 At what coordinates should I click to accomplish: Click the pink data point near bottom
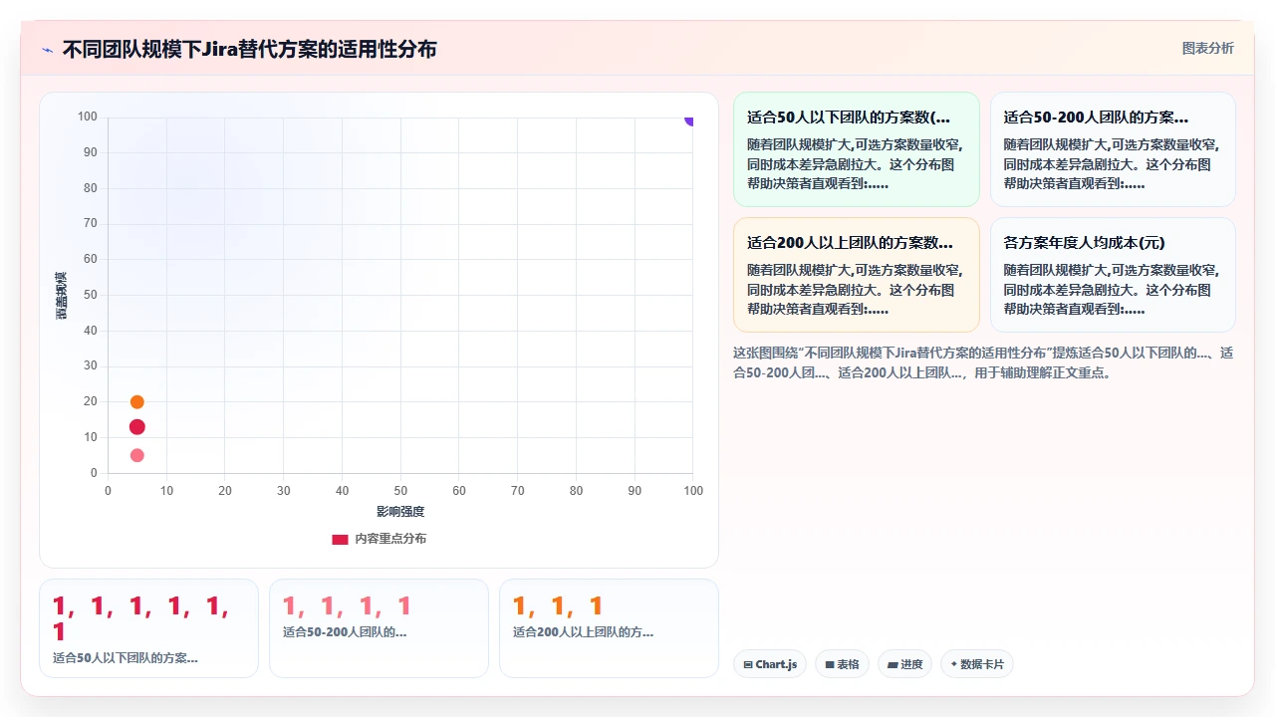(x=137, y=455)
